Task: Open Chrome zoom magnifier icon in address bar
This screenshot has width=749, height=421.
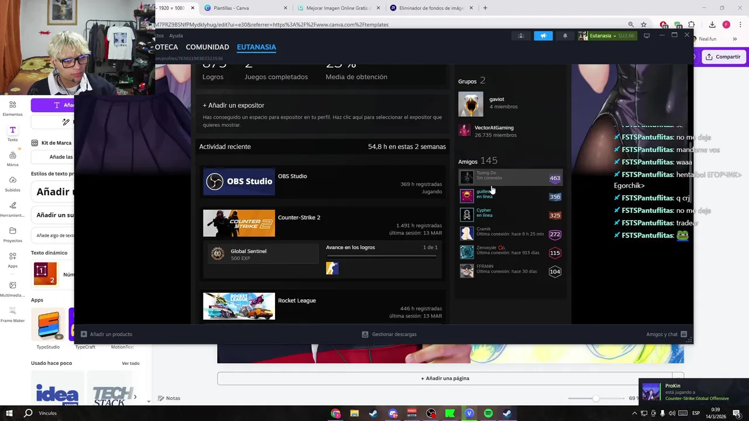Action: 631,25
